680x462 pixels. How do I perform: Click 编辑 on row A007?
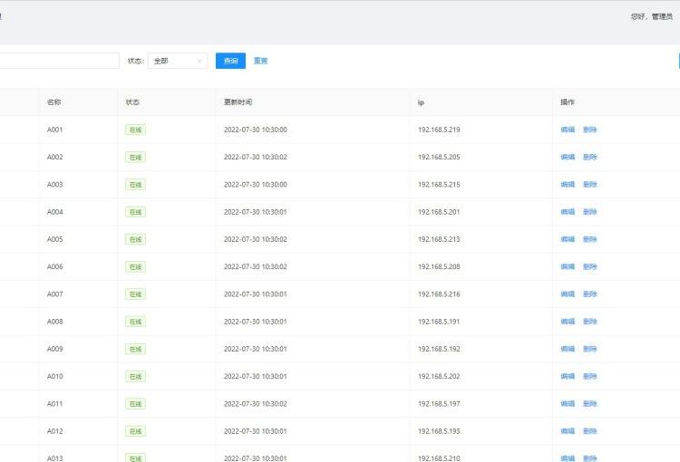click(x=568, y=294)
